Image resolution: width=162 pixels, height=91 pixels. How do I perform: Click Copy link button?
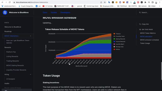tap(144, 24)
